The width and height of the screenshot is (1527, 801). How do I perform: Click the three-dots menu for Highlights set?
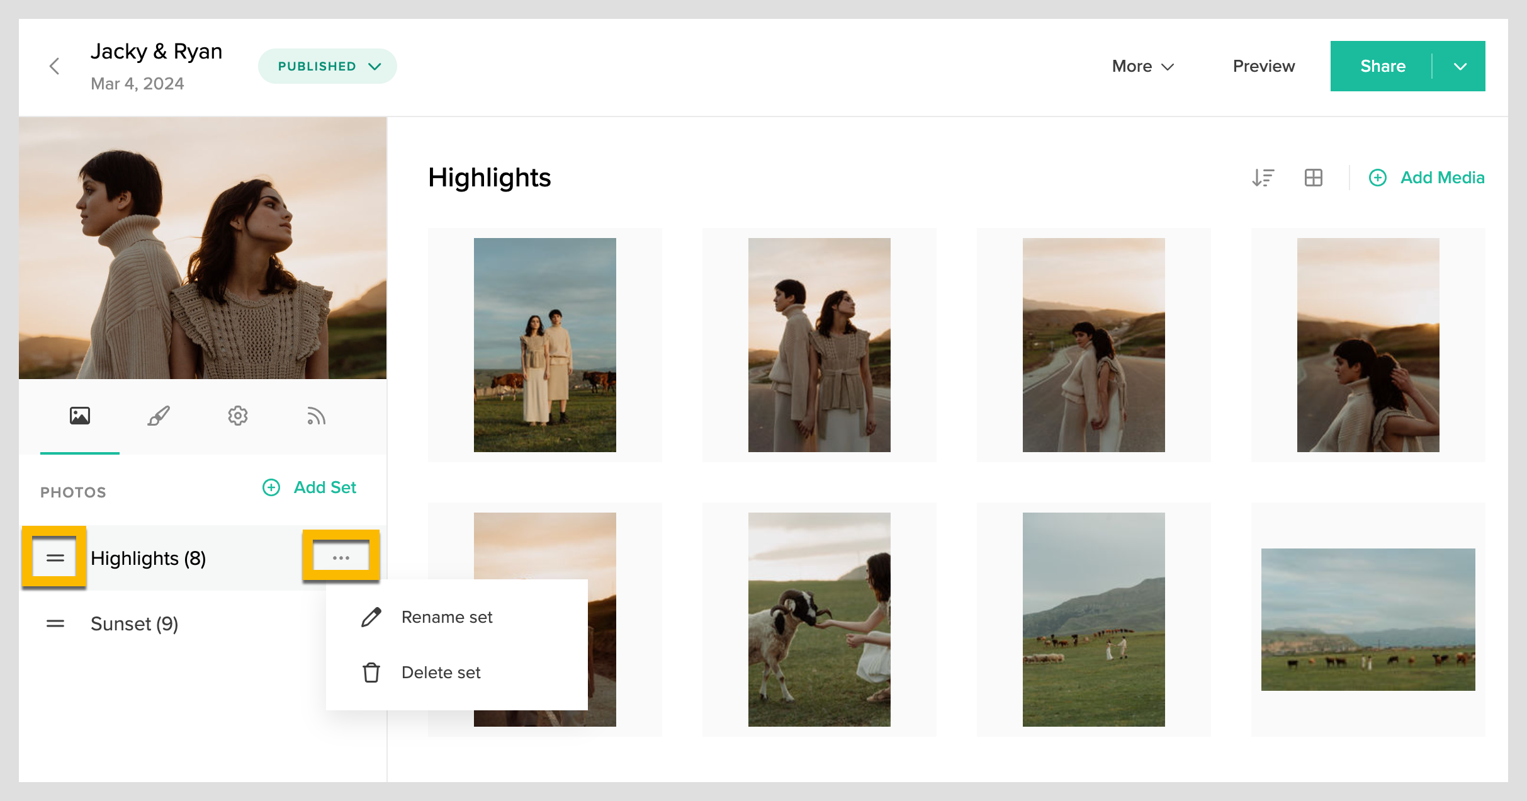point(341,558)
